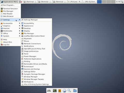Screen dimensions: 124x93
Task: Click the notification tray icon beside clock
Action: coord(122,2)
